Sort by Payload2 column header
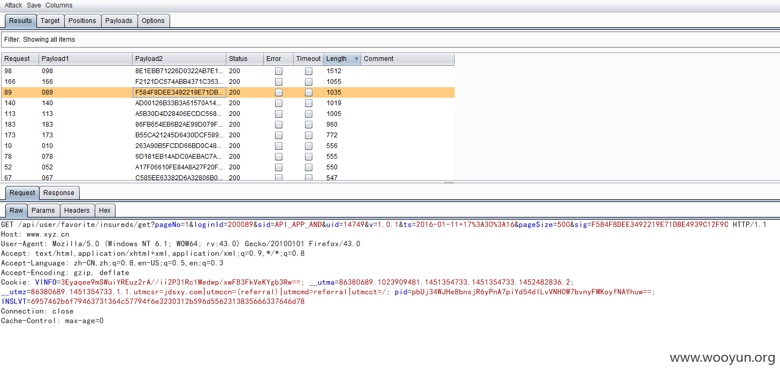Screen dimensions: 780x373 [x=179, y=59]
